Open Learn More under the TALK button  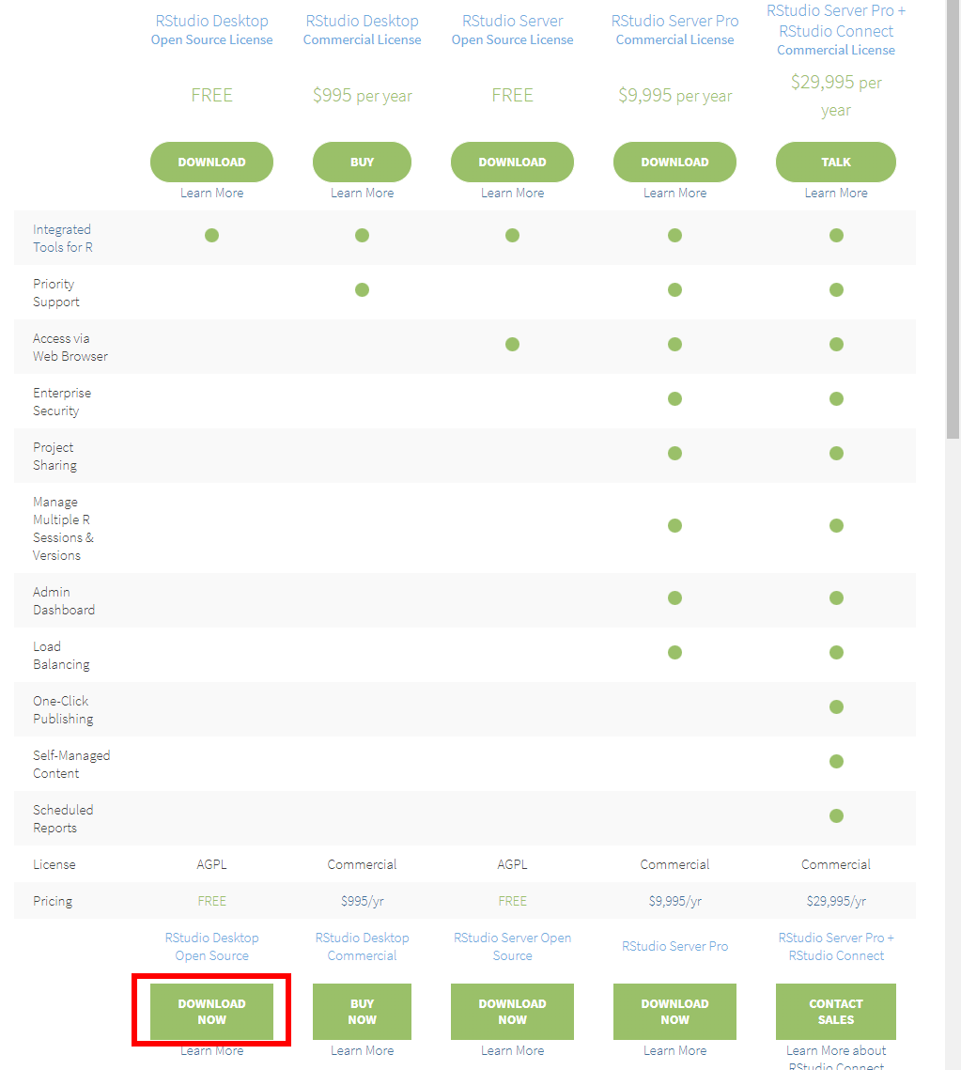[835, 194]
